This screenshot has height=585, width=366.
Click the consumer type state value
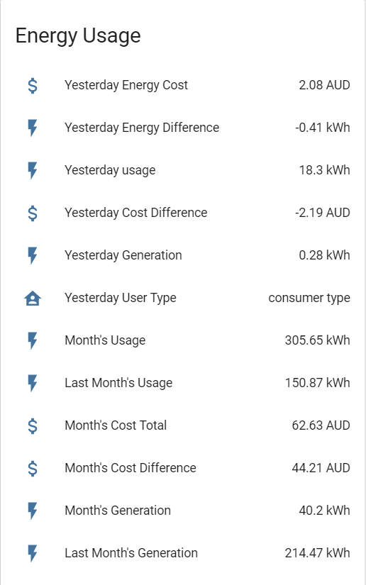click(309, 298)
